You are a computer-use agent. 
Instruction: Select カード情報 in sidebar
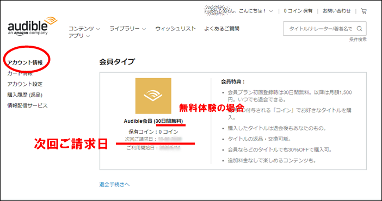click(20, 73)
